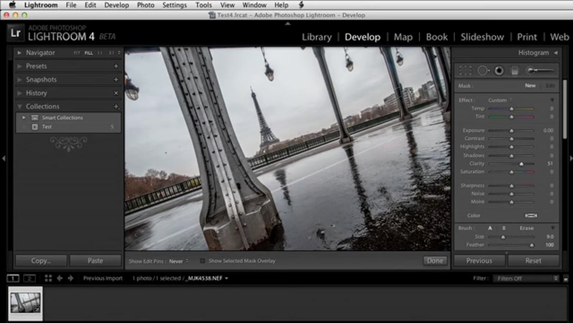Click the main window display button 1

coord(13,278)
